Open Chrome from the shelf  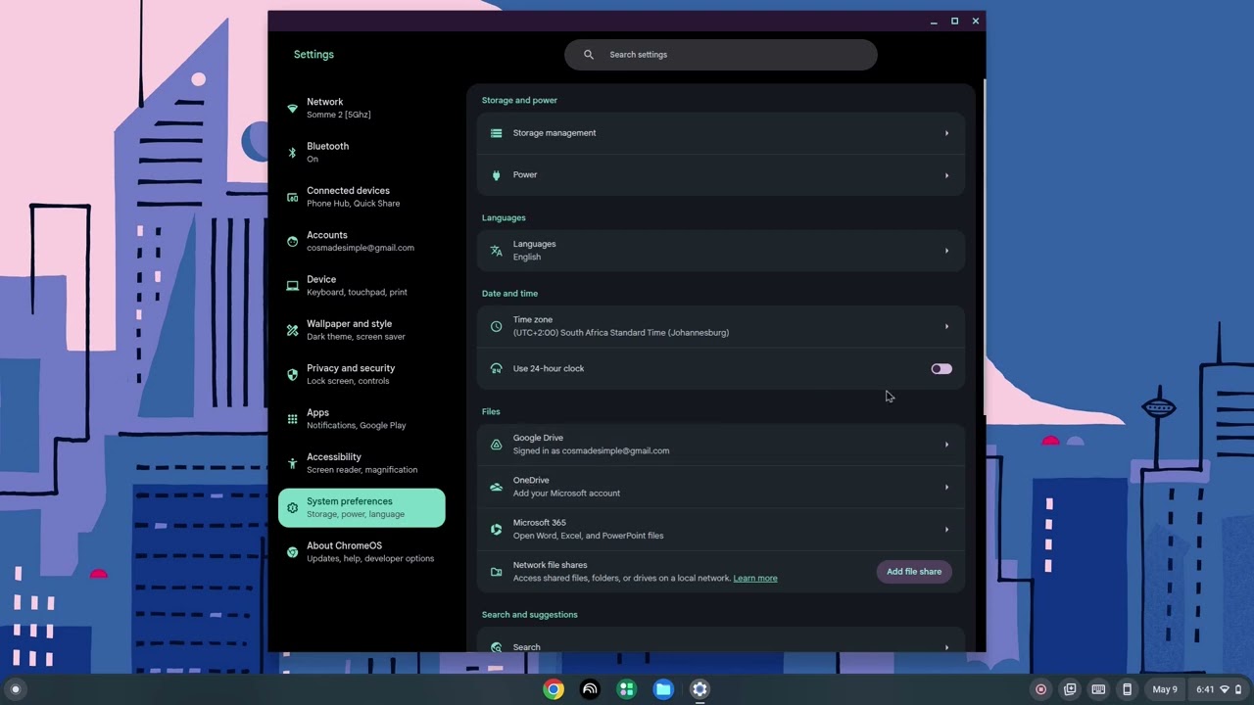554,689
